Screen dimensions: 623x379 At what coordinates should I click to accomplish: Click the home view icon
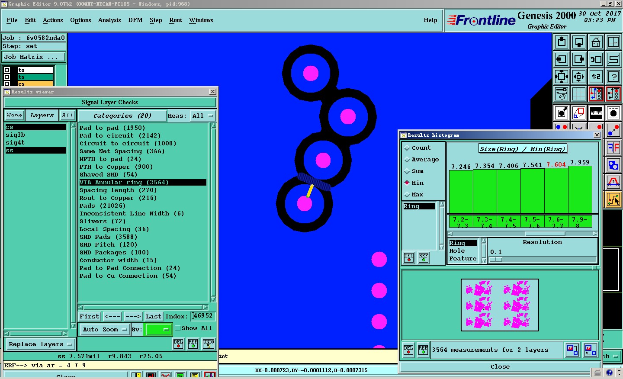click(596, 42)
